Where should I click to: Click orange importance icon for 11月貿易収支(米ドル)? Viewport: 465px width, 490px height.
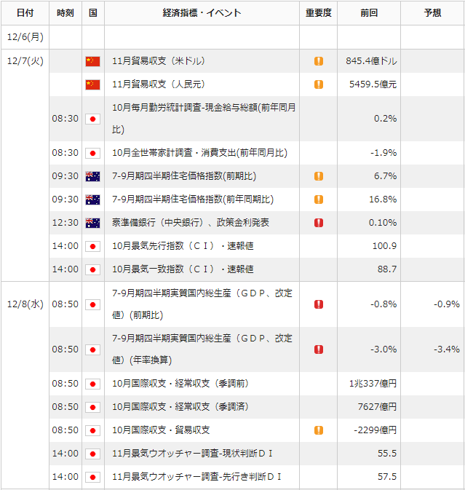click(x=319, y=61)
